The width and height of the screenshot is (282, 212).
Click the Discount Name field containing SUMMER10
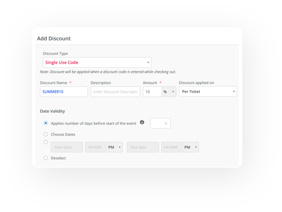click(x=64, y=92)
